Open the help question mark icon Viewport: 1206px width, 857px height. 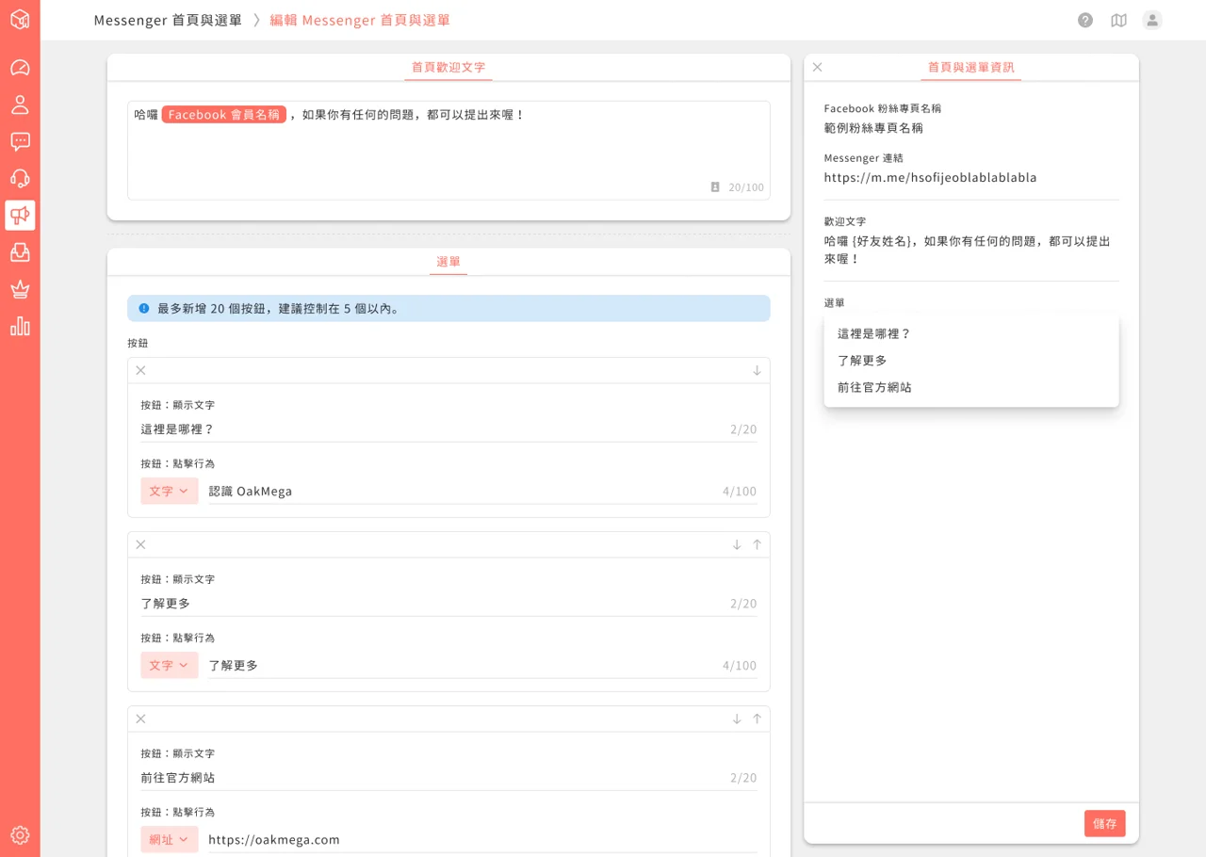click(x=1085, y=20)
